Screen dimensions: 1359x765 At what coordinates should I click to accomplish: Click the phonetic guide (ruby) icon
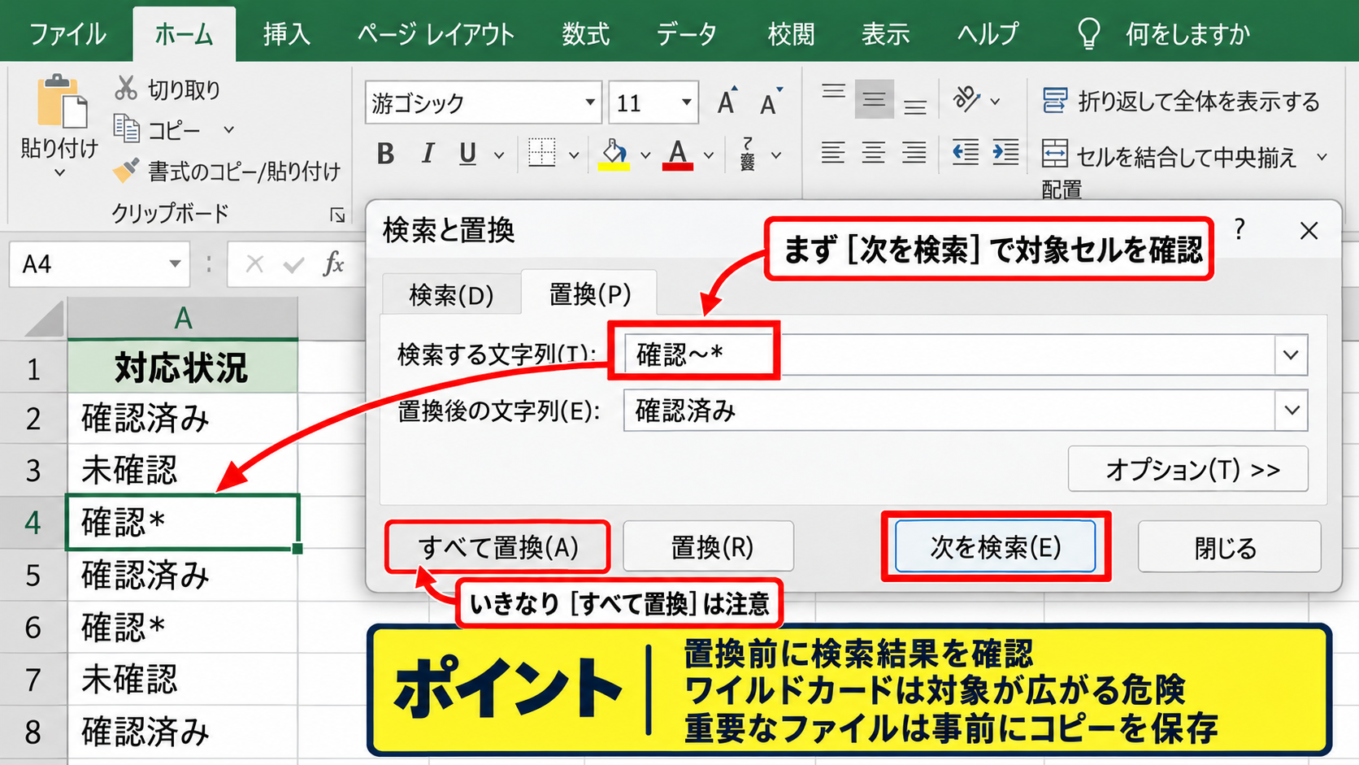pyautogui.click(x=748, y=154)
